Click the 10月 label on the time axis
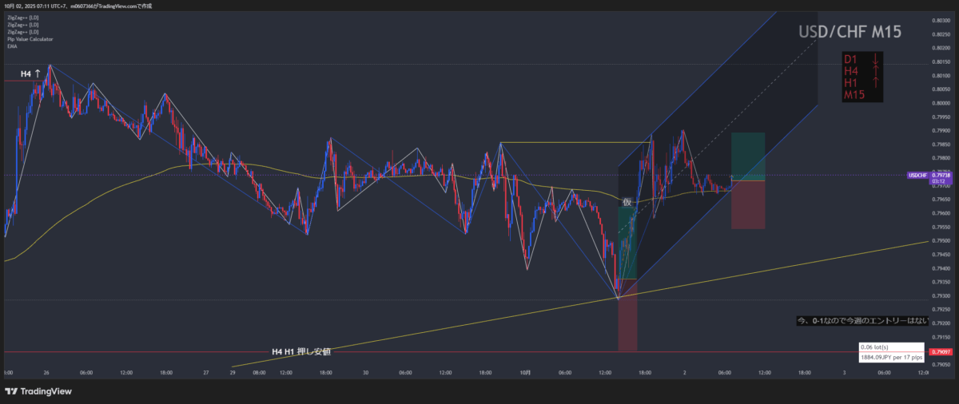Viewport: 959px width, 404px height. [525, 372]
